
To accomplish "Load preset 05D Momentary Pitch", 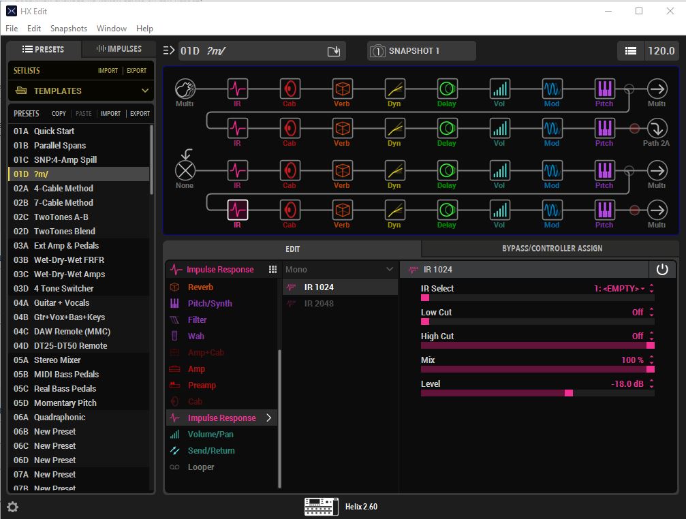I will pos(79,403).
